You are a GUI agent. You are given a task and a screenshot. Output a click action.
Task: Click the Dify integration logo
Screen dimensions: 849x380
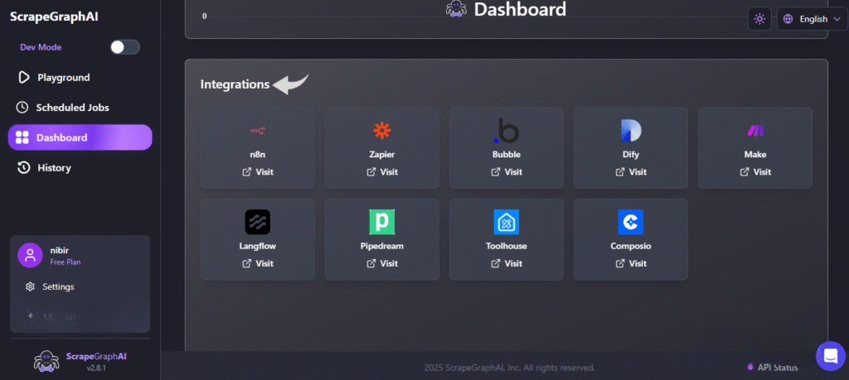coord(630,131)
